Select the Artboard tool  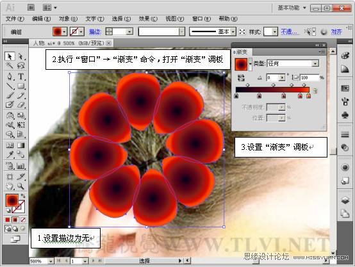point(10,177)
